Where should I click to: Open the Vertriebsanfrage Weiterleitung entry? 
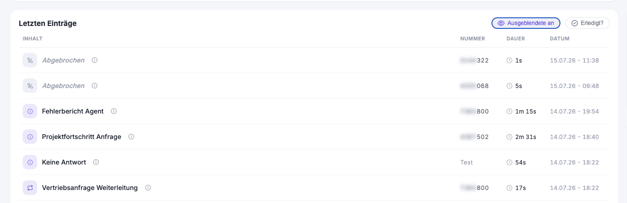90,188
